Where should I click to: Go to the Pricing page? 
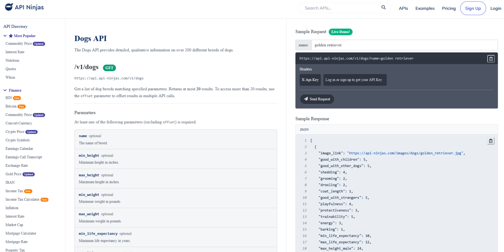[449, 9]
